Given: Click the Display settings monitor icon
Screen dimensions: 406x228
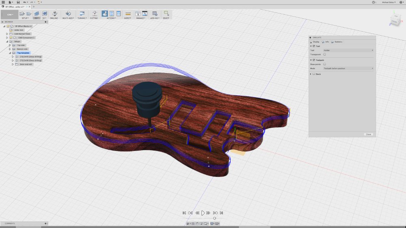Looking at the screenshot, I should (x=212, y=224).
